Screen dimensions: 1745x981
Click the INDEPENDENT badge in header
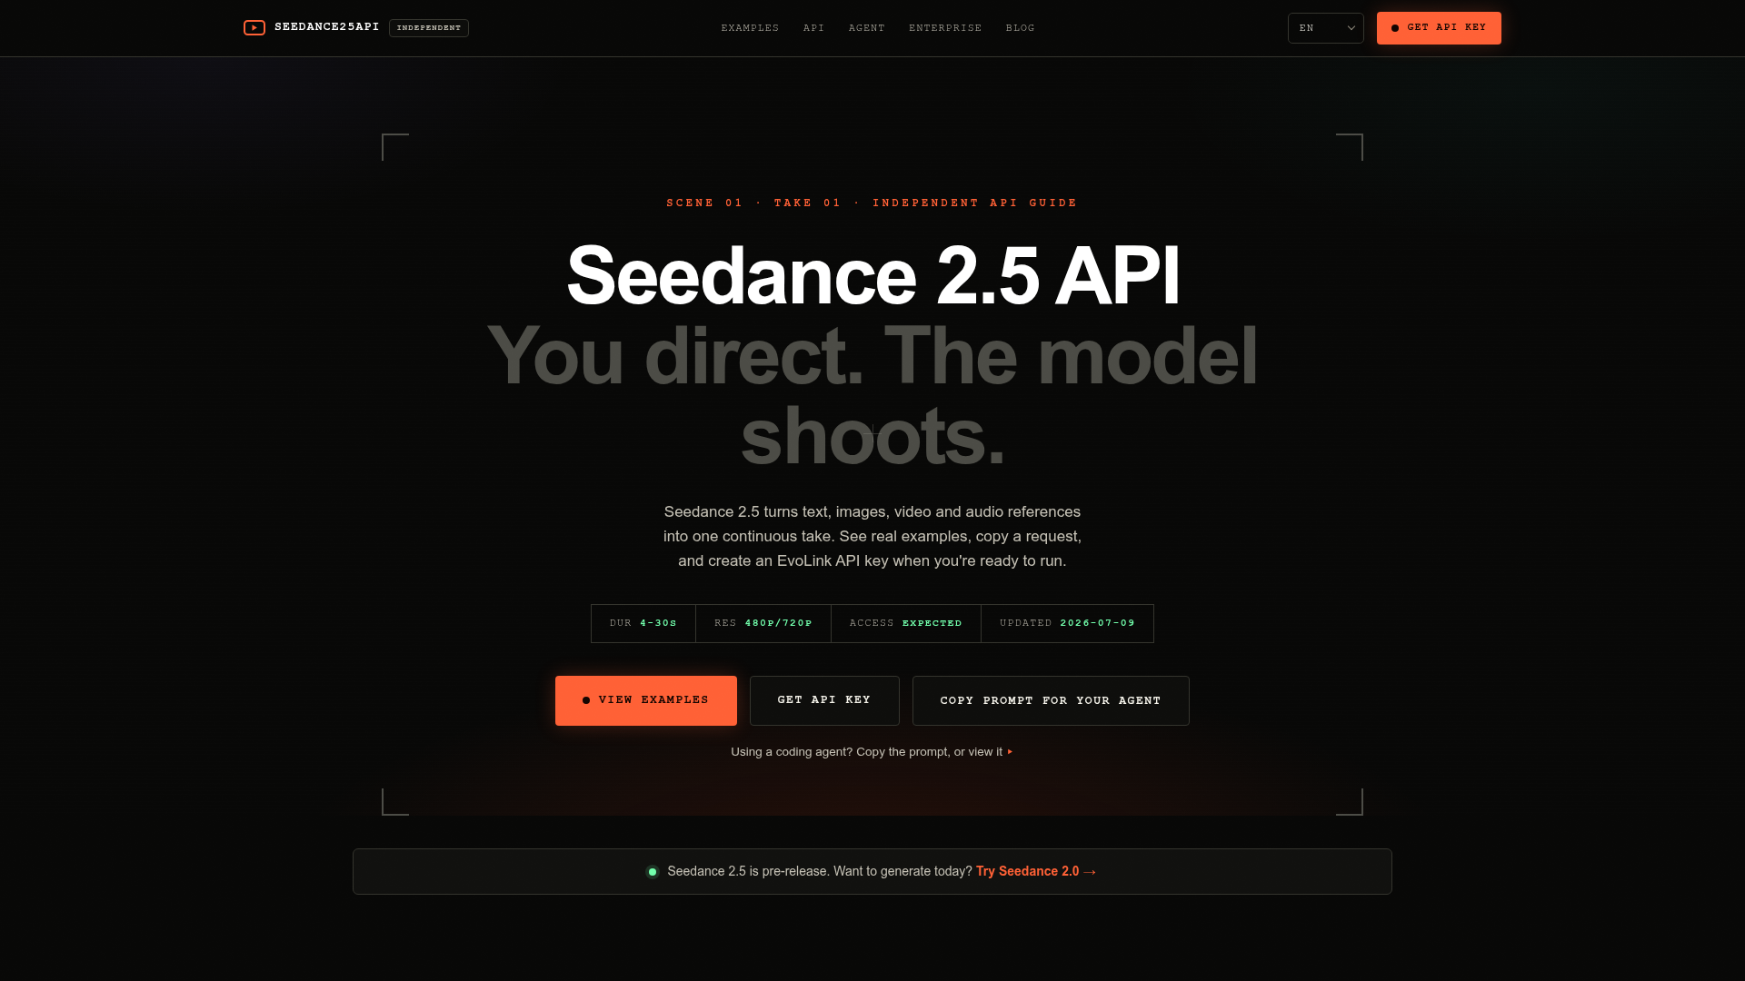[x=429, y=28]
